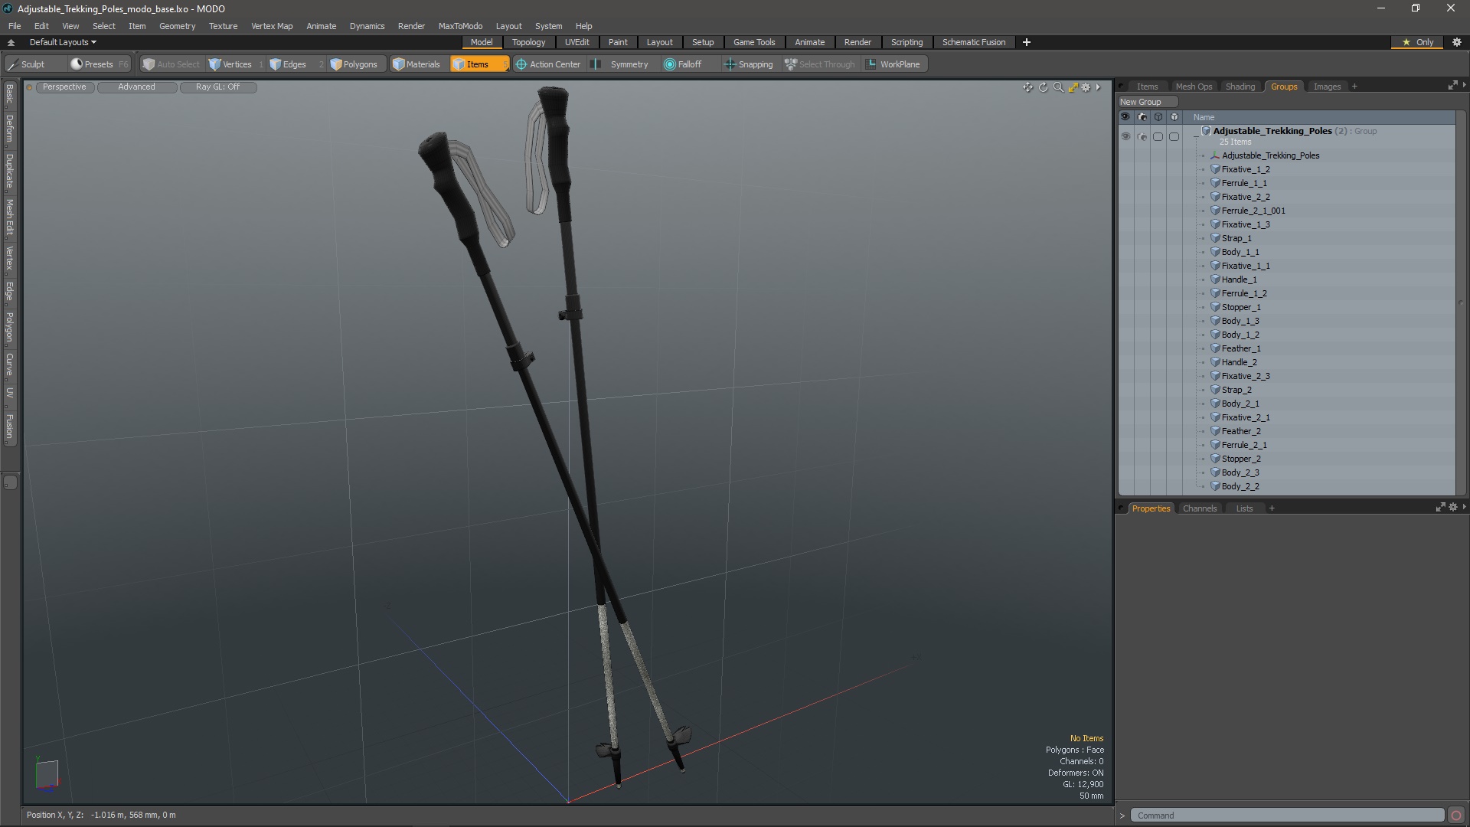
Task: Click the Command input field
Action: (1287, 816)
